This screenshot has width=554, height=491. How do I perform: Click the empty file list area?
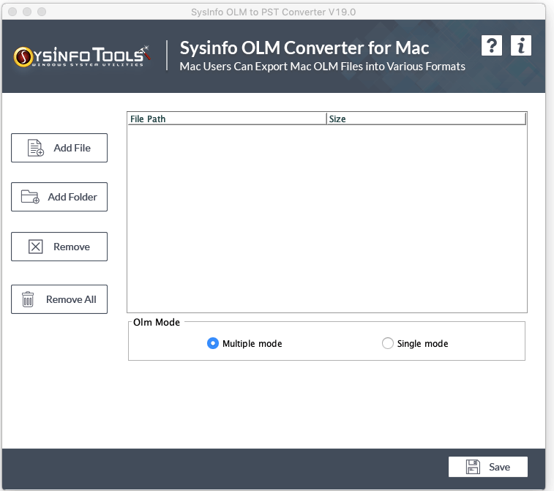coord(327,218)
